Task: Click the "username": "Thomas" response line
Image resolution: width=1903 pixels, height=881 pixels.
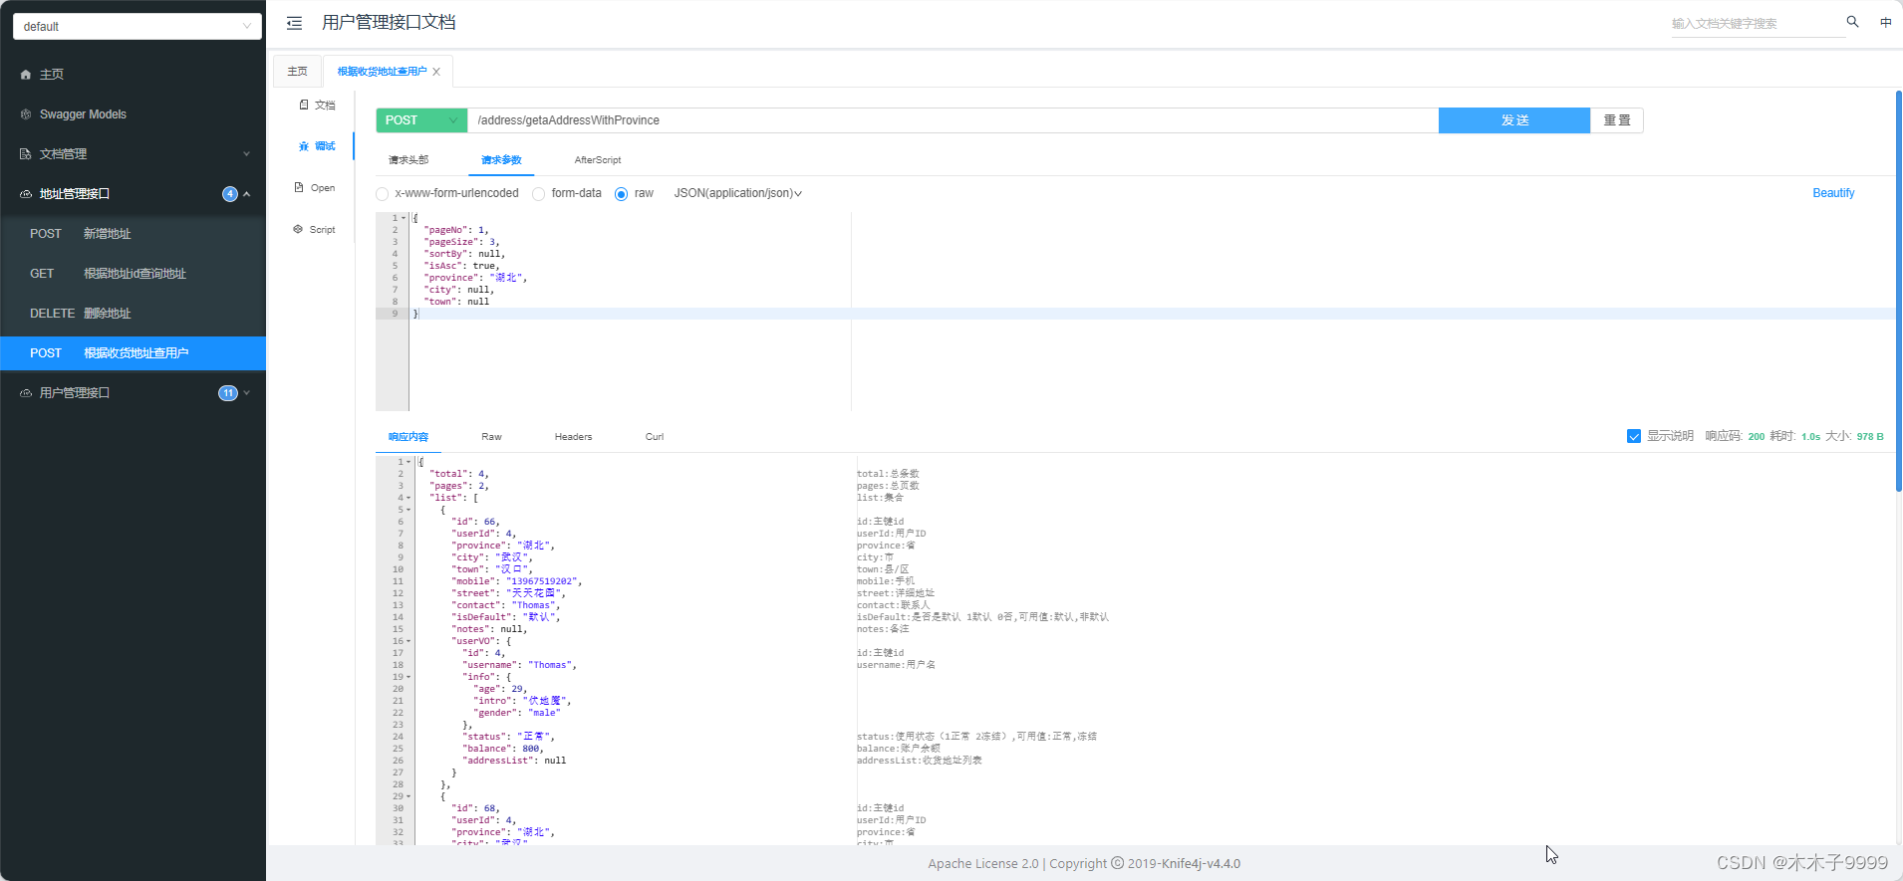Action: coord(519,665)
